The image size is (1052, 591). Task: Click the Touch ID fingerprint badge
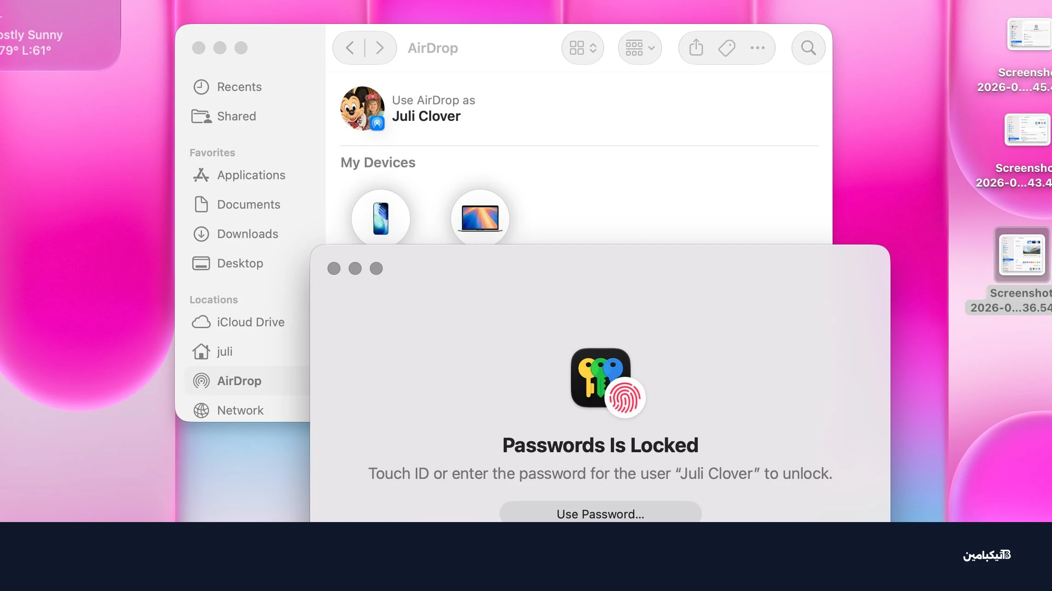pyautogui.click(x=625, y=398)
